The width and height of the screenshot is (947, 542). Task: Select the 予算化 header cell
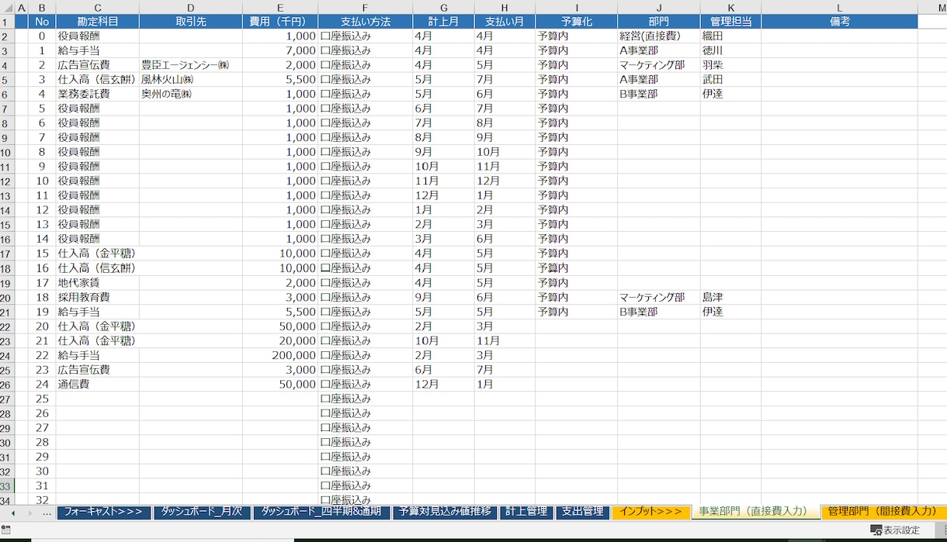(577, 22)
